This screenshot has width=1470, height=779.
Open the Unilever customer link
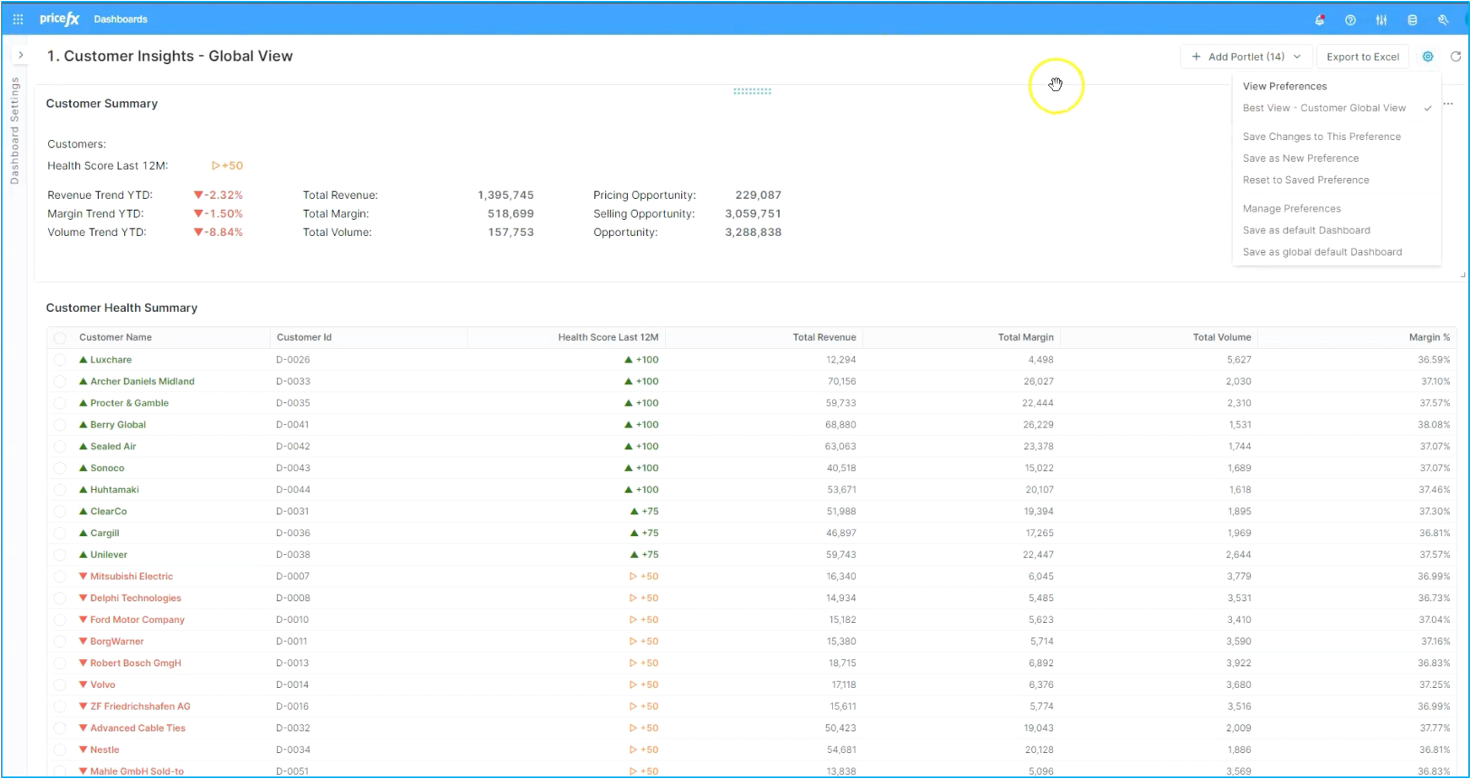point(109,555)
